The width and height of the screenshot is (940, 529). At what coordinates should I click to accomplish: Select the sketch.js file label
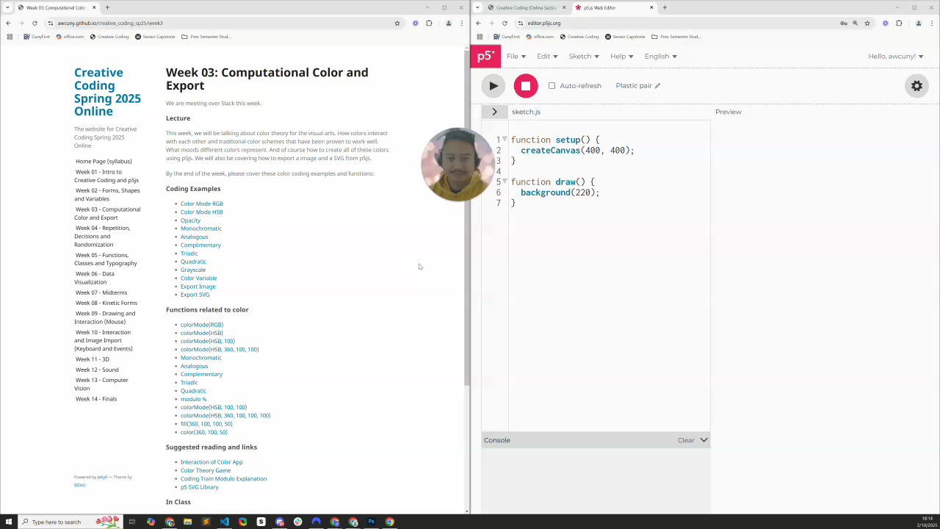pos(526,112)
